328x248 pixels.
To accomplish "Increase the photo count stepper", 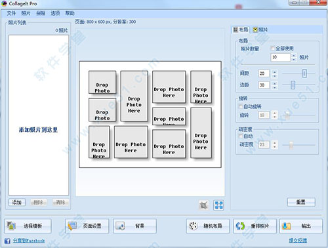I will click(294, 55).
